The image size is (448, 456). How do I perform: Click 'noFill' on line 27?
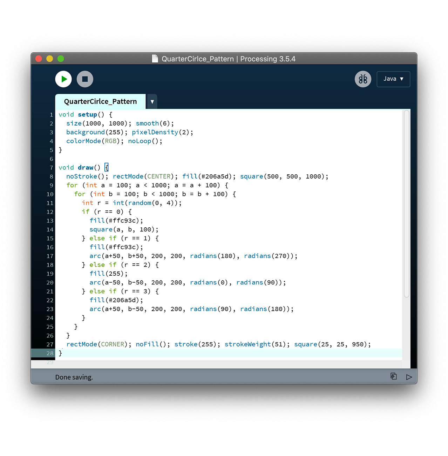tap(147, 344)
